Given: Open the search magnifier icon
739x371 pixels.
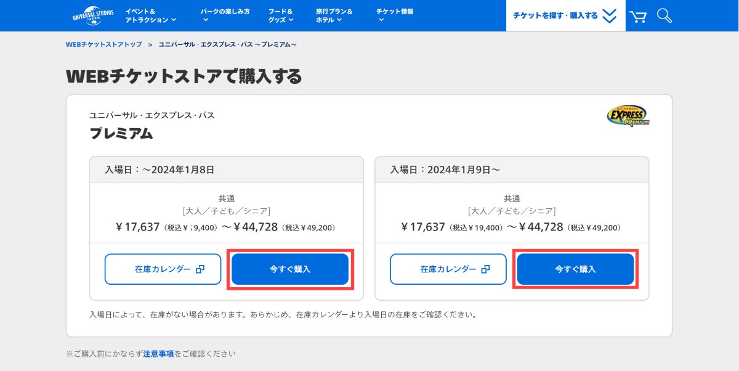Looking at the screenshot, I should tap(664, 15).
